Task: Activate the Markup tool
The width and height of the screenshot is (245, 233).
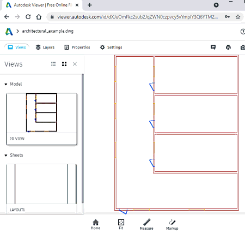Action: point(172,224)
